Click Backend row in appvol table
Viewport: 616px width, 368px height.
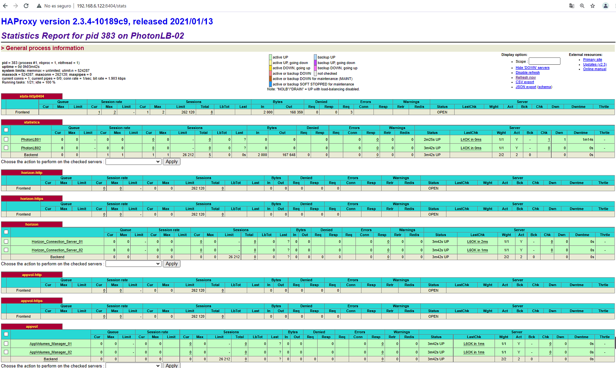[308, 359]
